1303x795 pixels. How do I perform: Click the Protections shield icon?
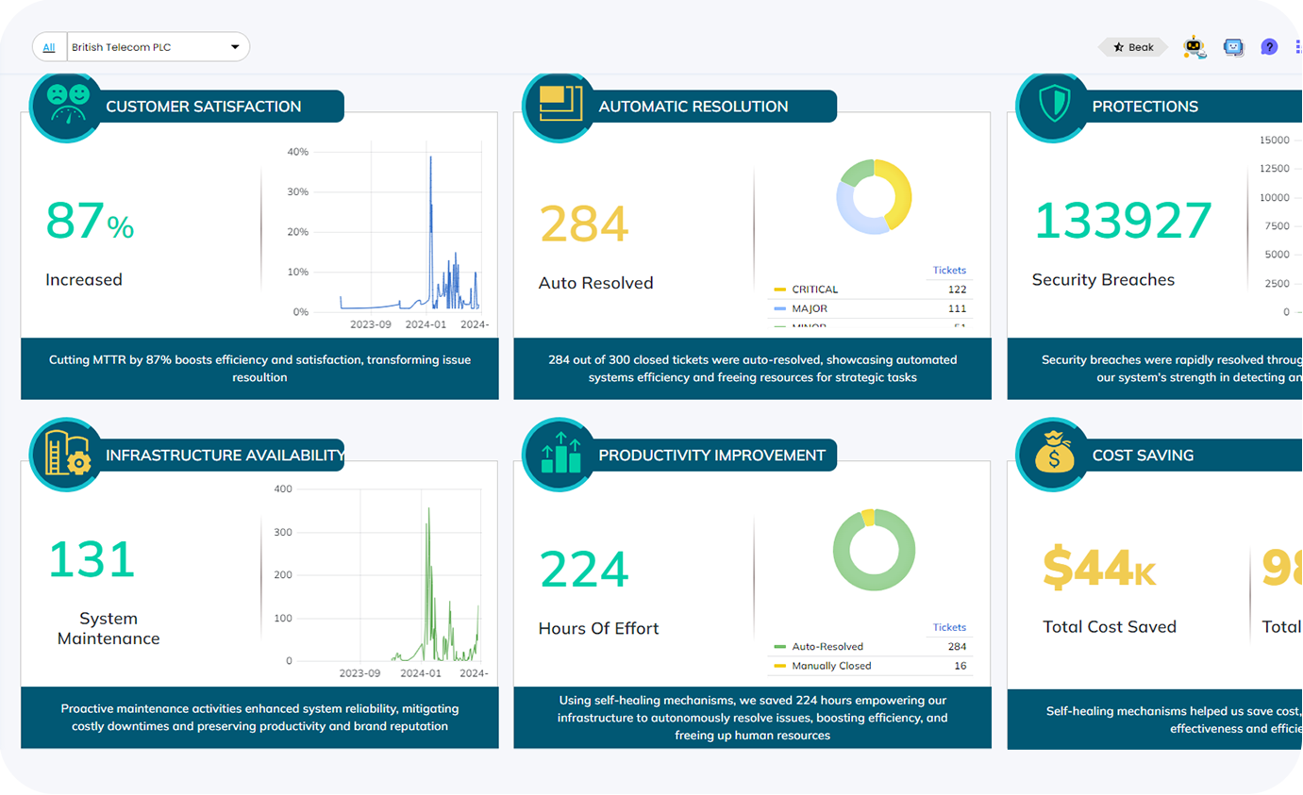pos(1053,106)
